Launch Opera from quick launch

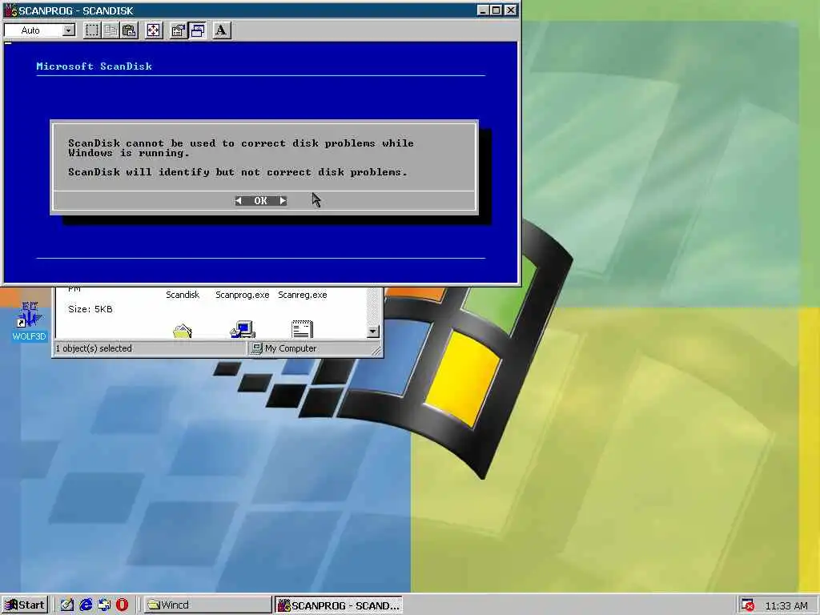click(x=122, y=605)
